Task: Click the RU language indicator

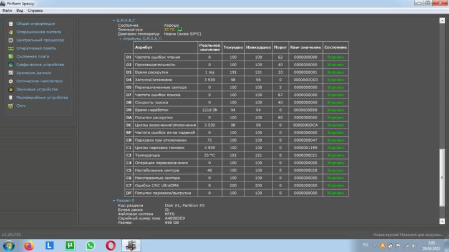Action: click(x=365, y=245)
